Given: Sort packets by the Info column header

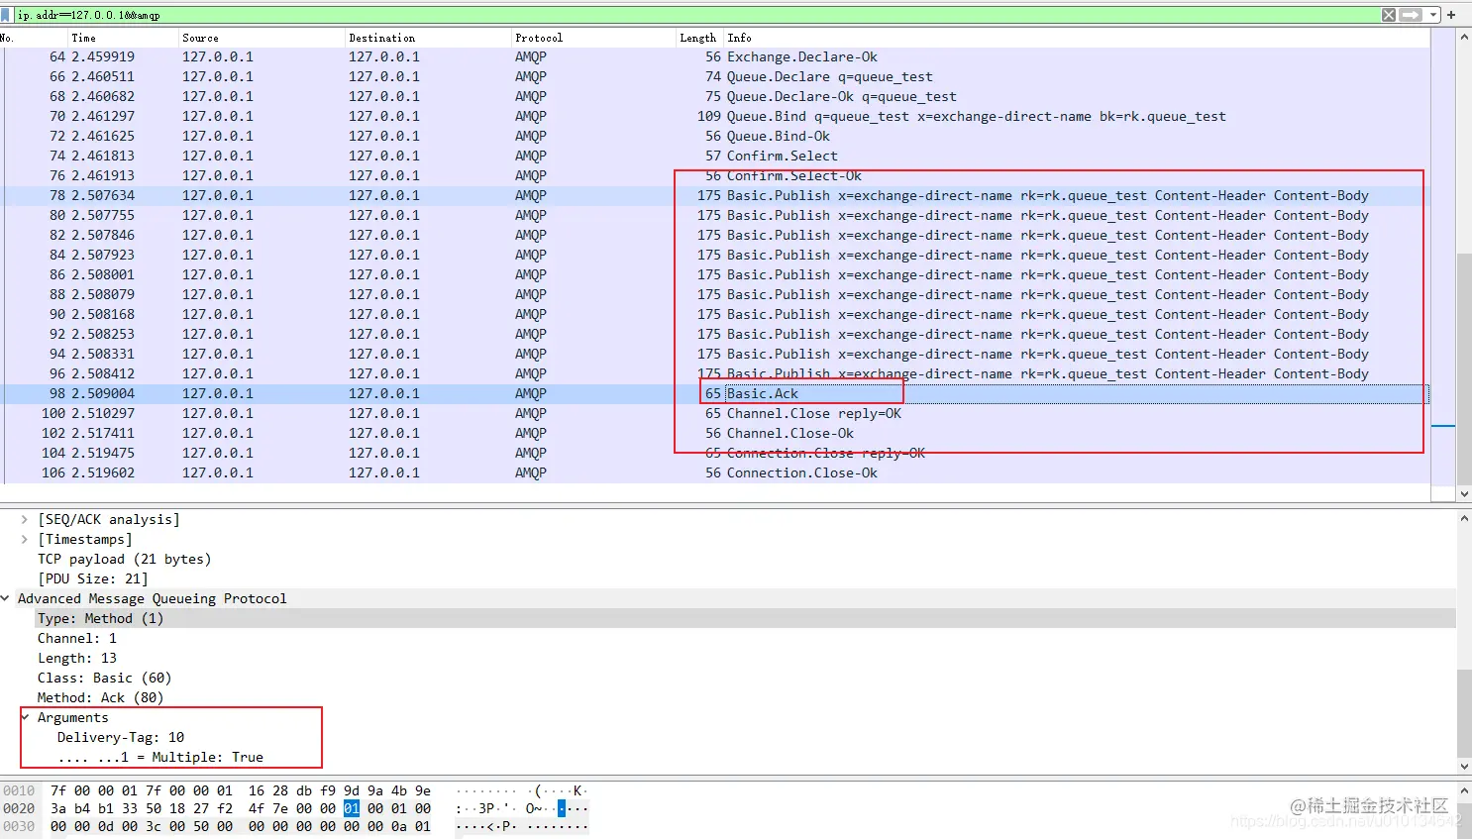Looking at the screenshot, I should tap(1077, 38).
